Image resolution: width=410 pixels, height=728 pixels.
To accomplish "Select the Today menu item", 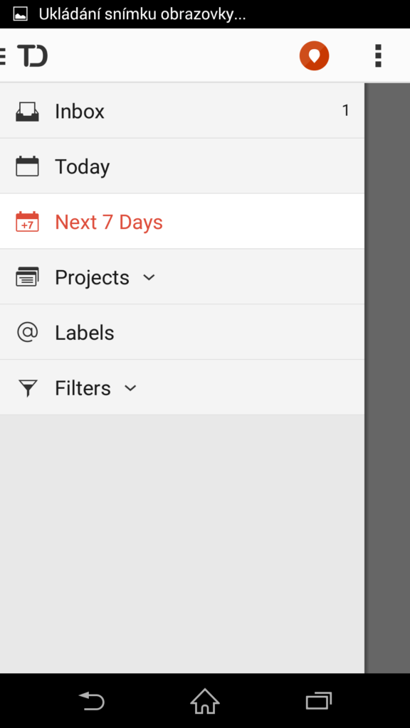I will (182, 166).
